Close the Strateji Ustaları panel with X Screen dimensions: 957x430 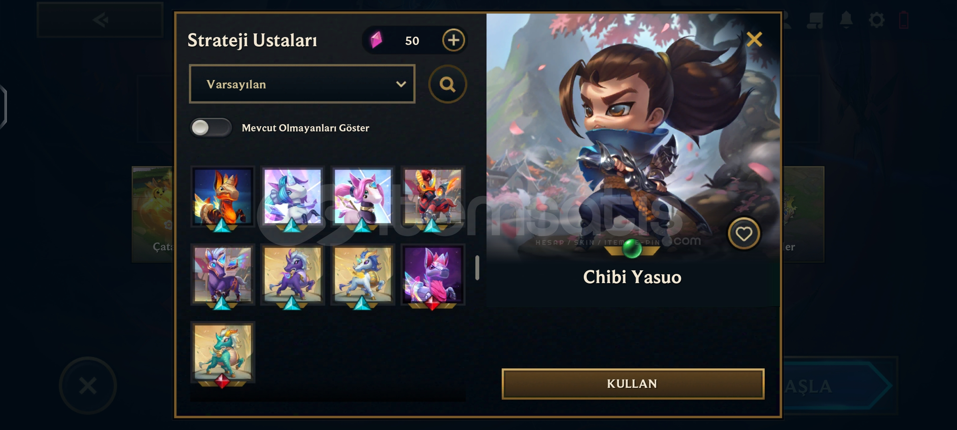click(x=754, y=39)
